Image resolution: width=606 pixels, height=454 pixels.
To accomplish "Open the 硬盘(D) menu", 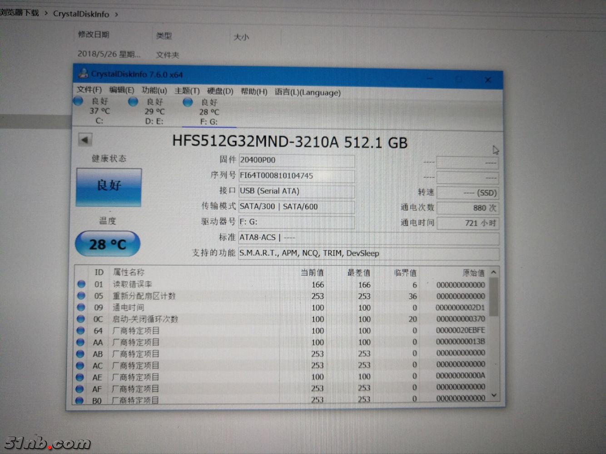I will (220, 91).
